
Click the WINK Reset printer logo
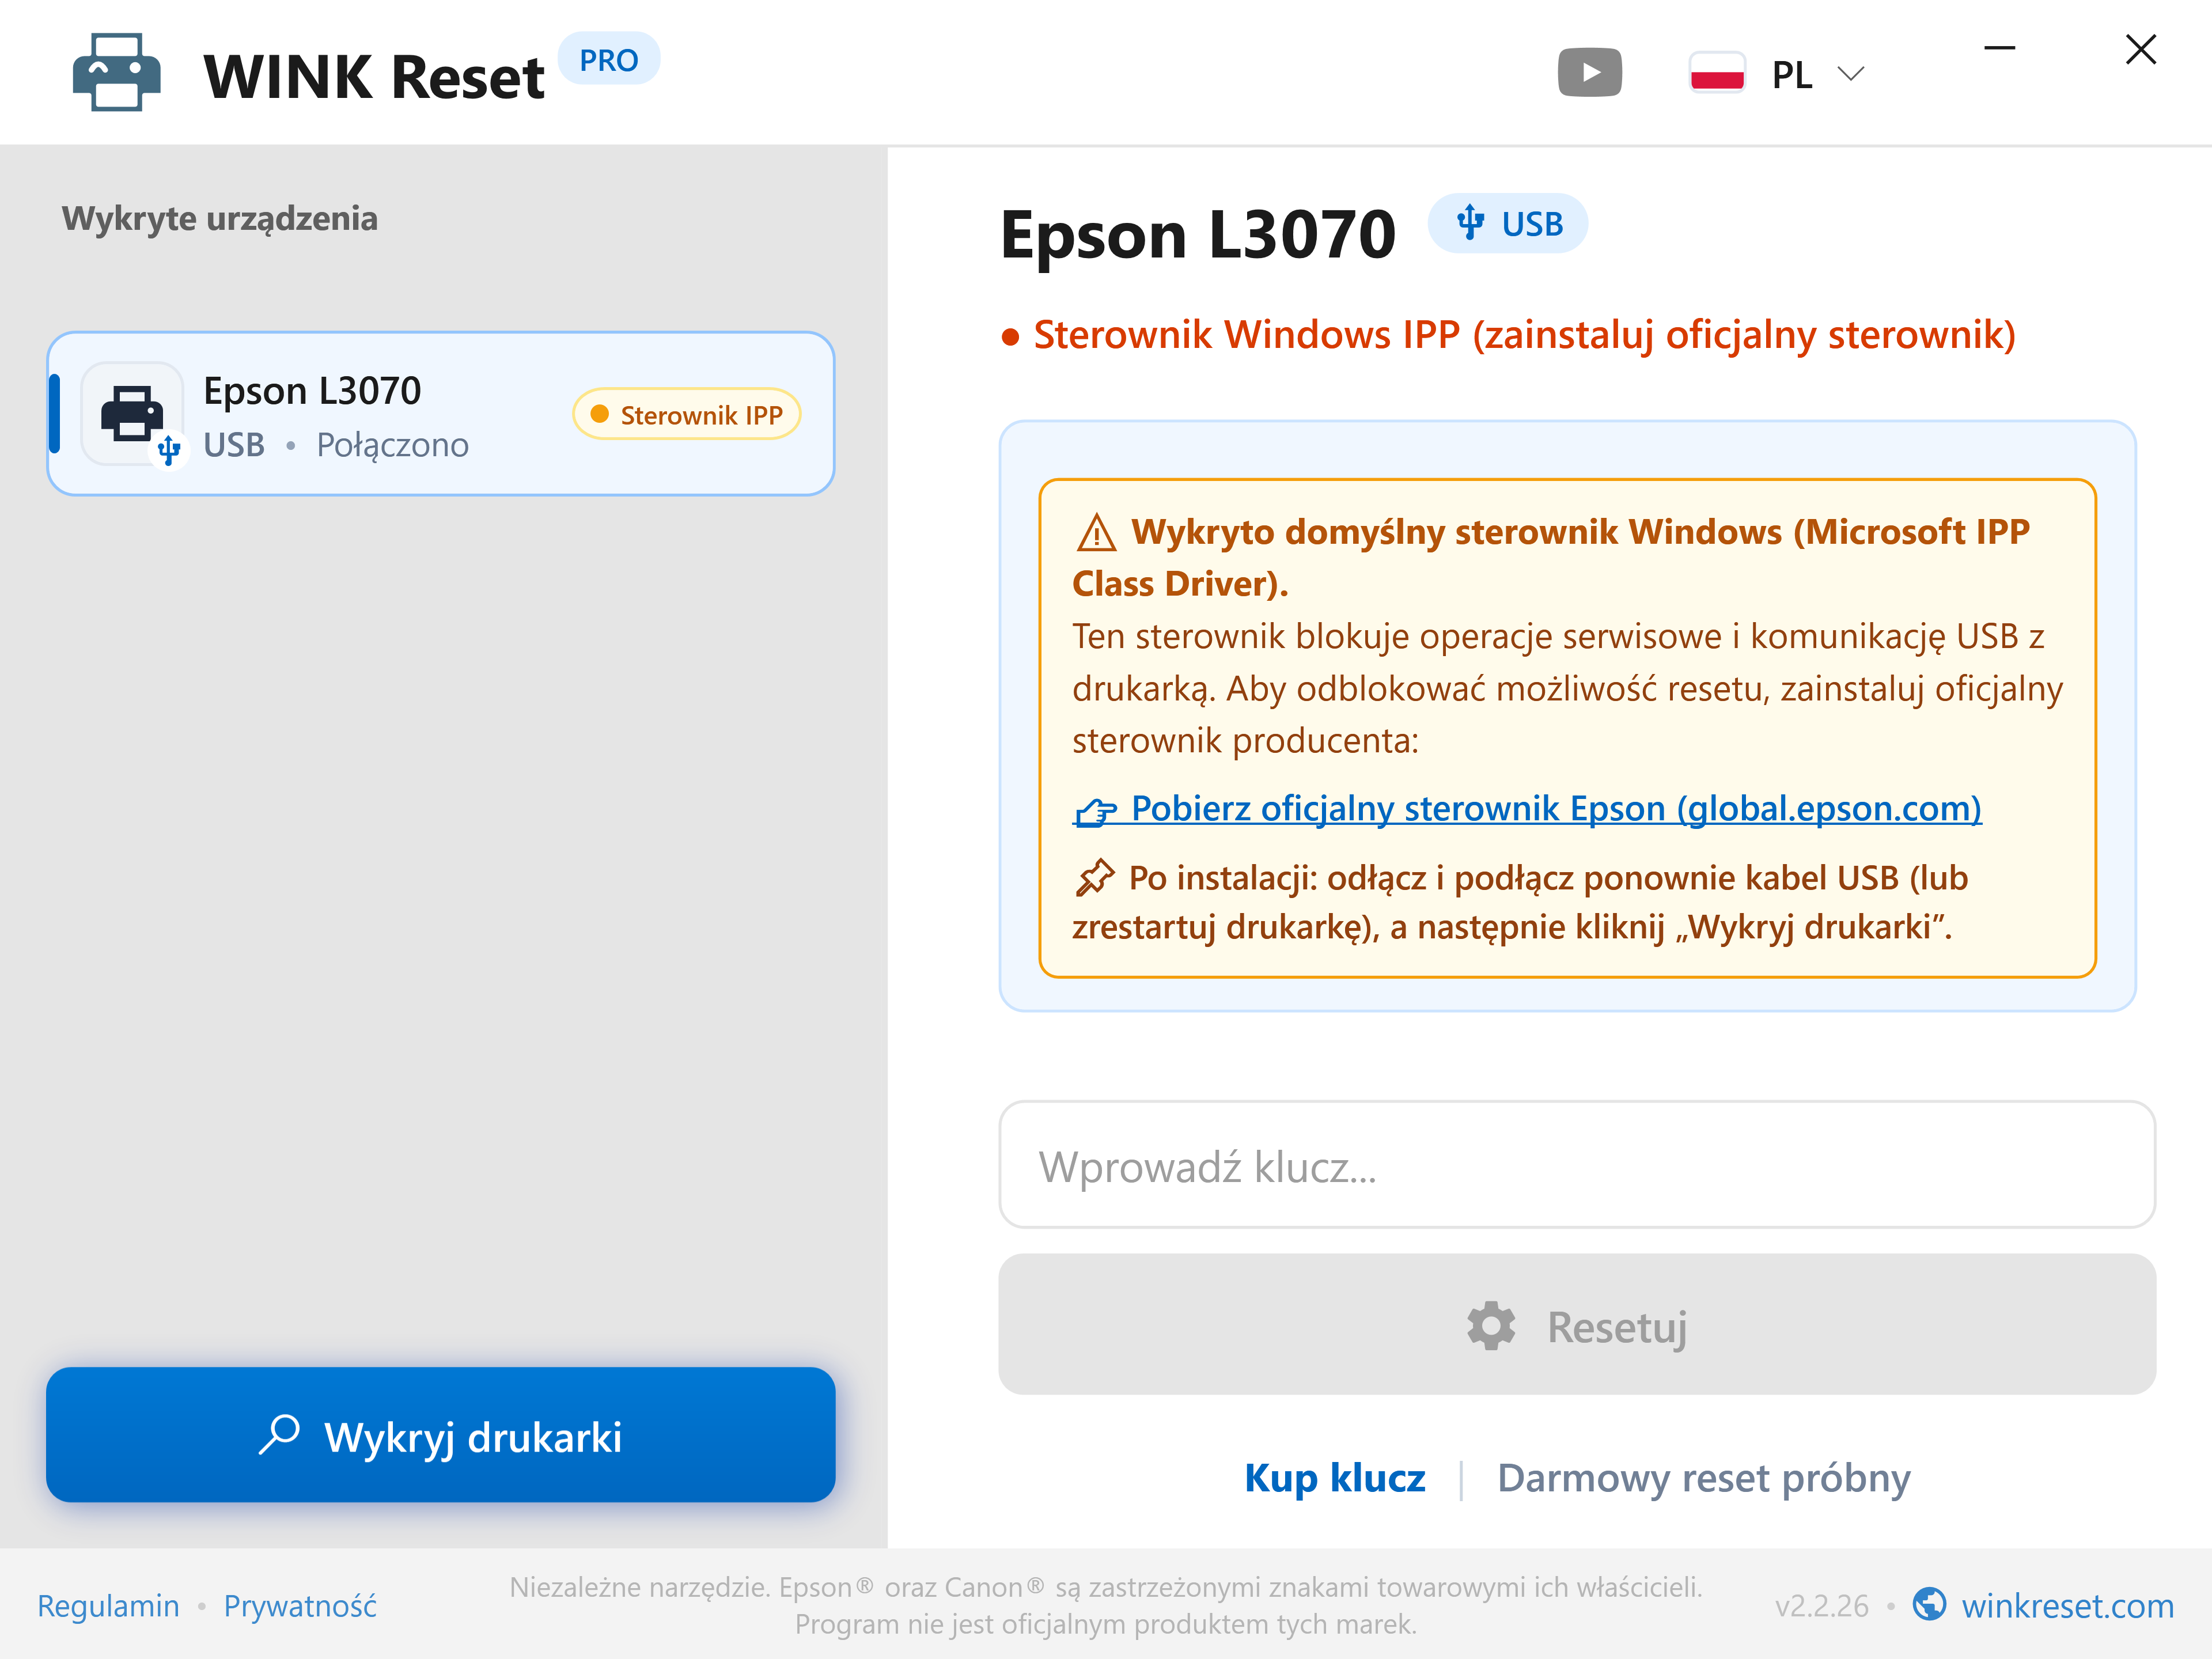pos(117,73)
